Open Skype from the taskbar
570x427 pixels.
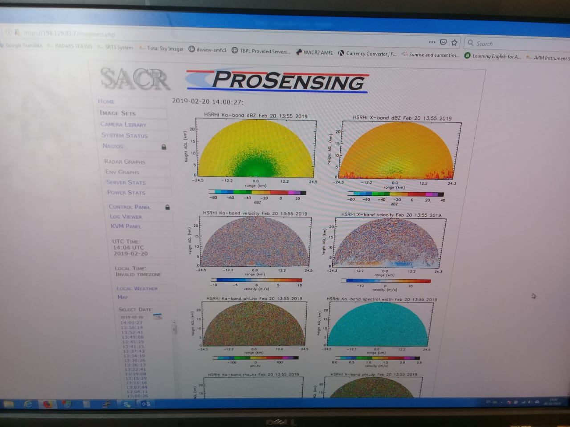(127, 404)
